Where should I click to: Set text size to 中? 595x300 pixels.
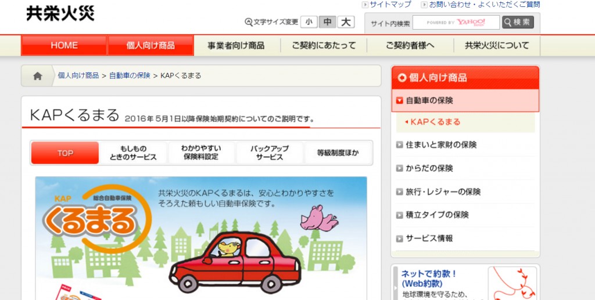[327, 22]
